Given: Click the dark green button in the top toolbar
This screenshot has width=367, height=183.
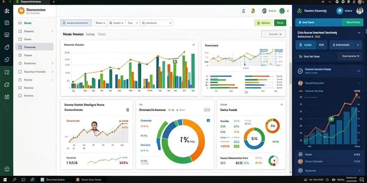Looking at the screenshot, I should [280, 23].
